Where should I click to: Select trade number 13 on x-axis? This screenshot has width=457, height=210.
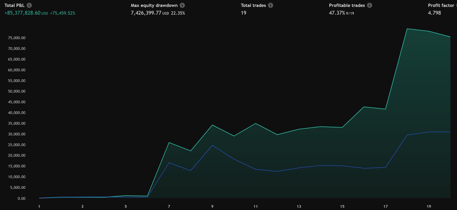[299, 207]
